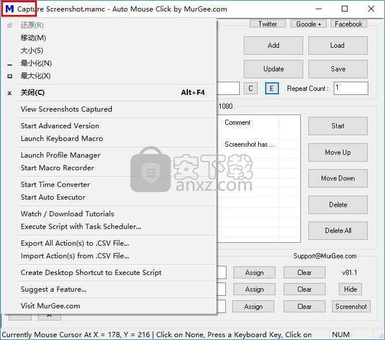The width and height of the screenshot is (385, 340).
Task: Click the Save button
Action: click(338, 69)
